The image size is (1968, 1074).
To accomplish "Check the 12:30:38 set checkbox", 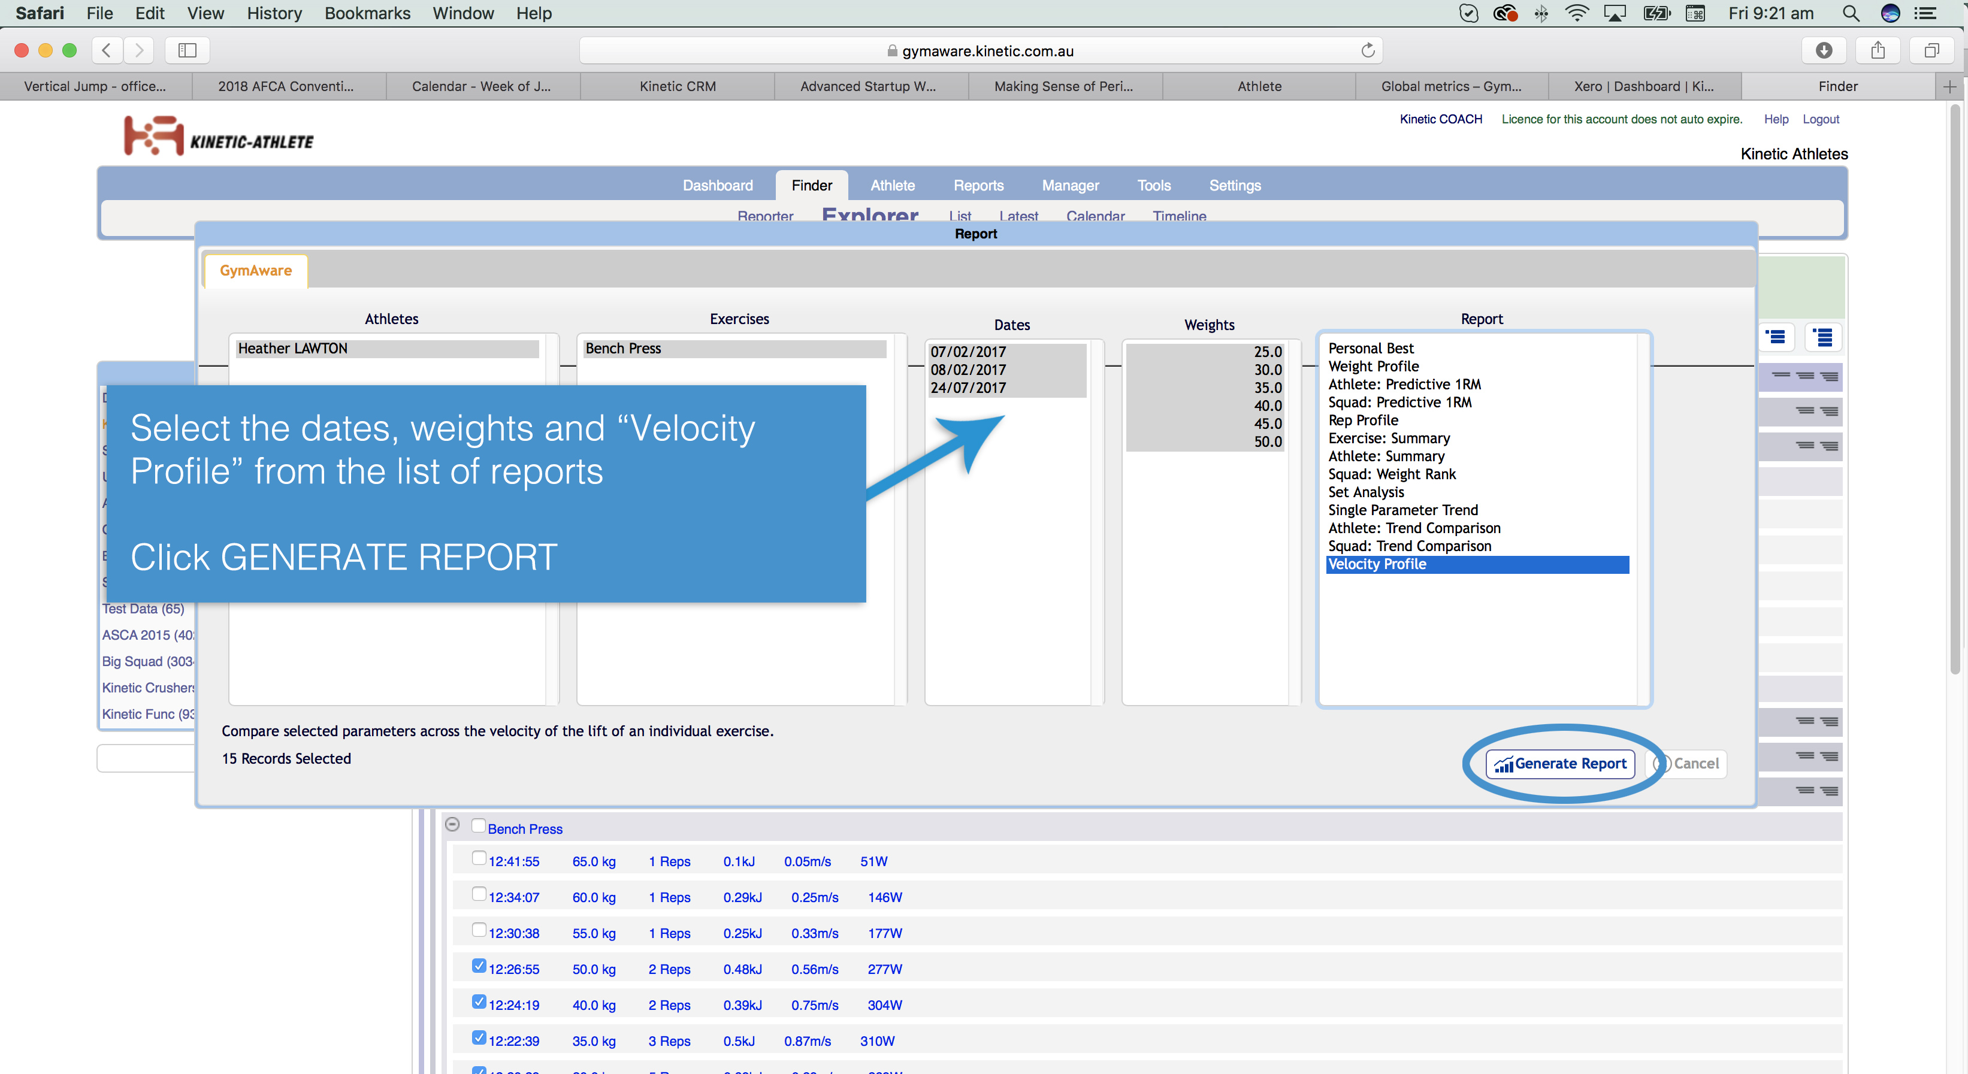I will coord(478,930).
